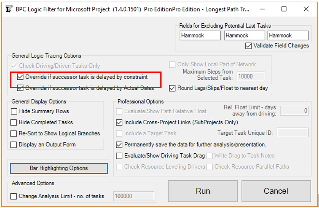Screen dimensions: 319x208
Task: Toggle Include Cross-Project Links checkbox
Action: tap(119, 122)
